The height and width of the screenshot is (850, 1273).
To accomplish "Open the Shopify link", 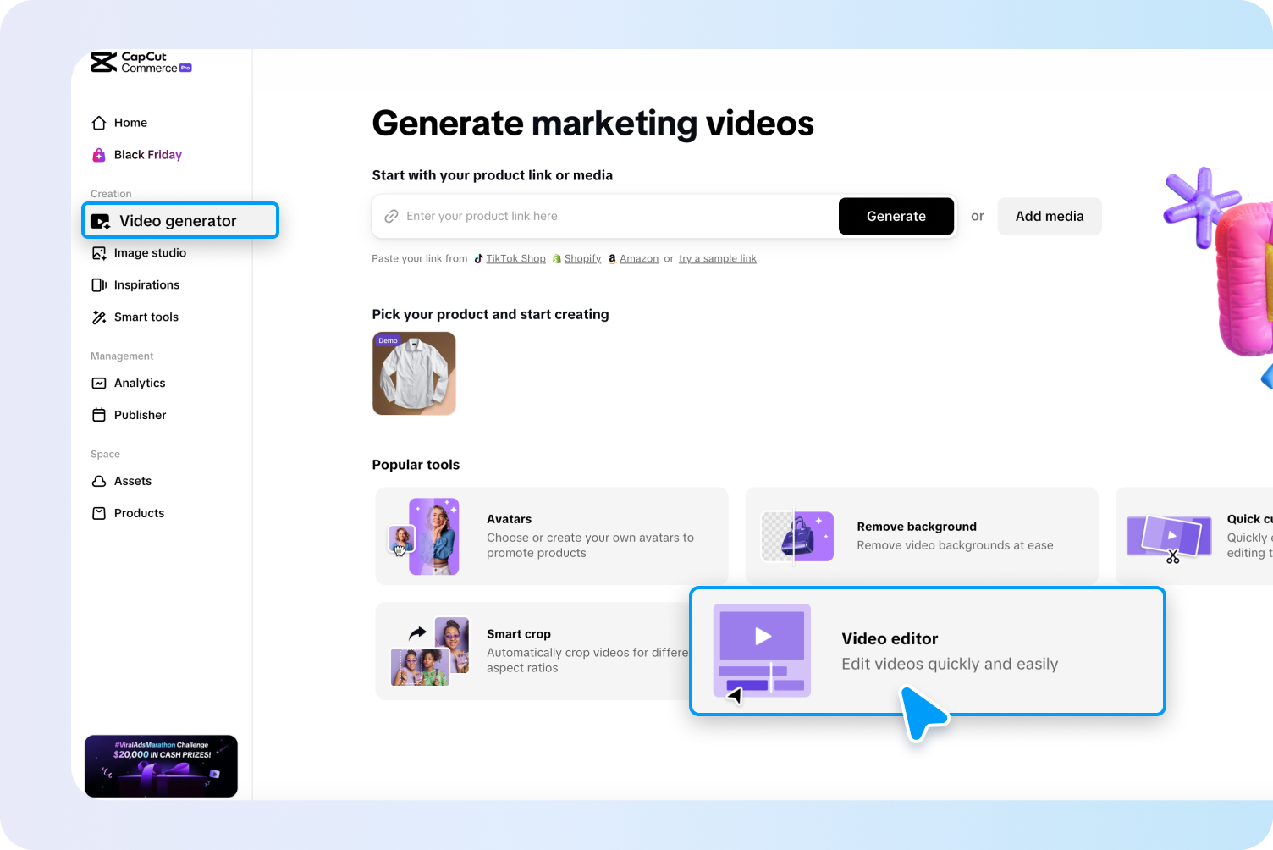I will pos(581,258).
